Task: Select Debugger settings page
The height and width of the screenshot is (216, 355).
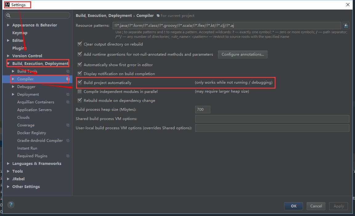Action: (26, 87)
